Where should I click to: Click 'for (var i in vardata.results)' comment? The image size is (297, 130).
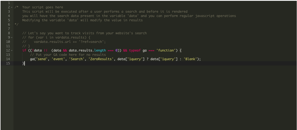(56, 37)
